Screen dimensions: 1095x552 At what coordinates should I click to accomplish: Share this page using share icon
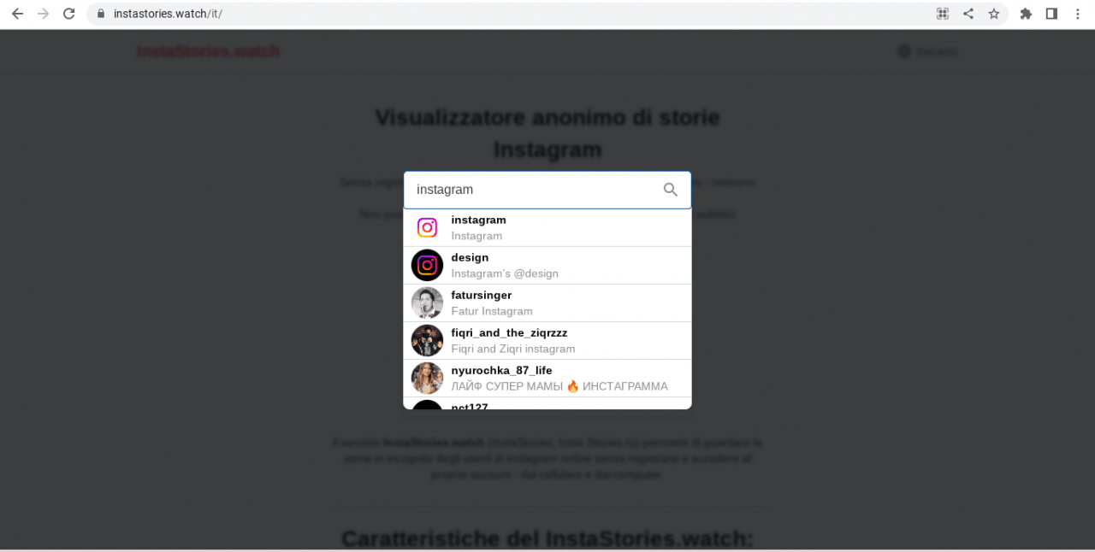coord(968,14)
